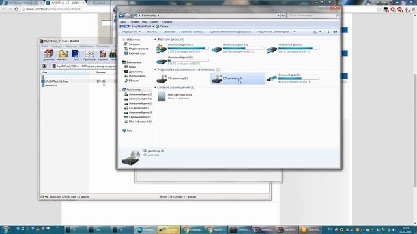
Task: Select readme.txt file in WinRAR list
Action: click(x=50, y=85)
